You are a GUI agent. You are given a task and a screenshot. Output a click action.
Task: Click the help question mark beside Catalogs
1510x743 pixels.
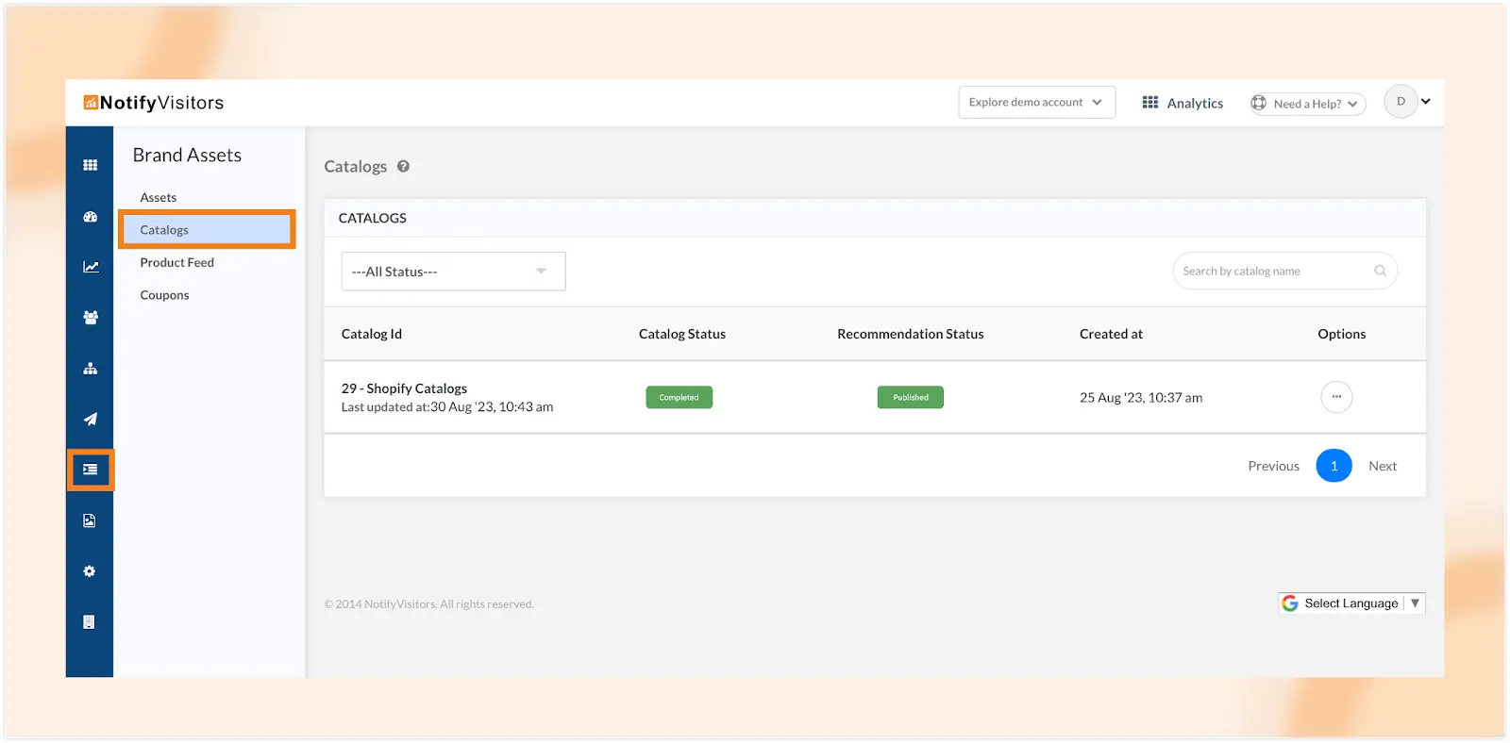pos(403,167)
